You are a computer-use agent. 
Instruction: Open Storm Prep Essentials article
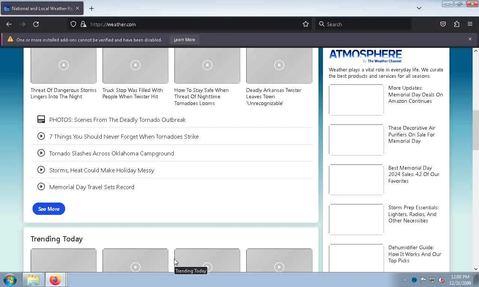tap(413, 214)
